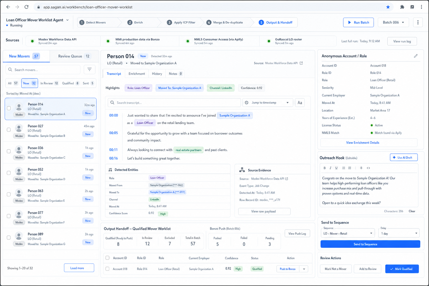Filter movers by In Review

tap(49, 83)
